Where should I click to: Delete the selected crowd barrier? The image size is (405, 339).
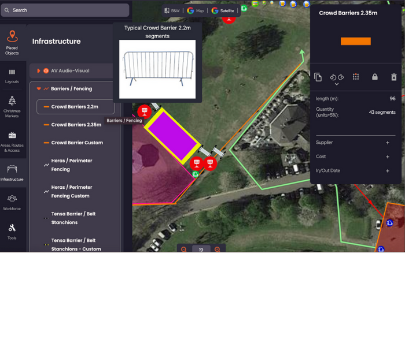(394, 77)
